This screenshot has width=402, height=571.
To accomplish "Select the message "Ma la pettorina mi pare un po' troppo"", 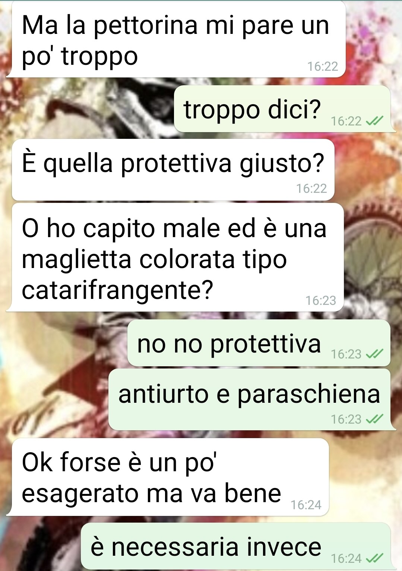I will click(x=177, y=39).
